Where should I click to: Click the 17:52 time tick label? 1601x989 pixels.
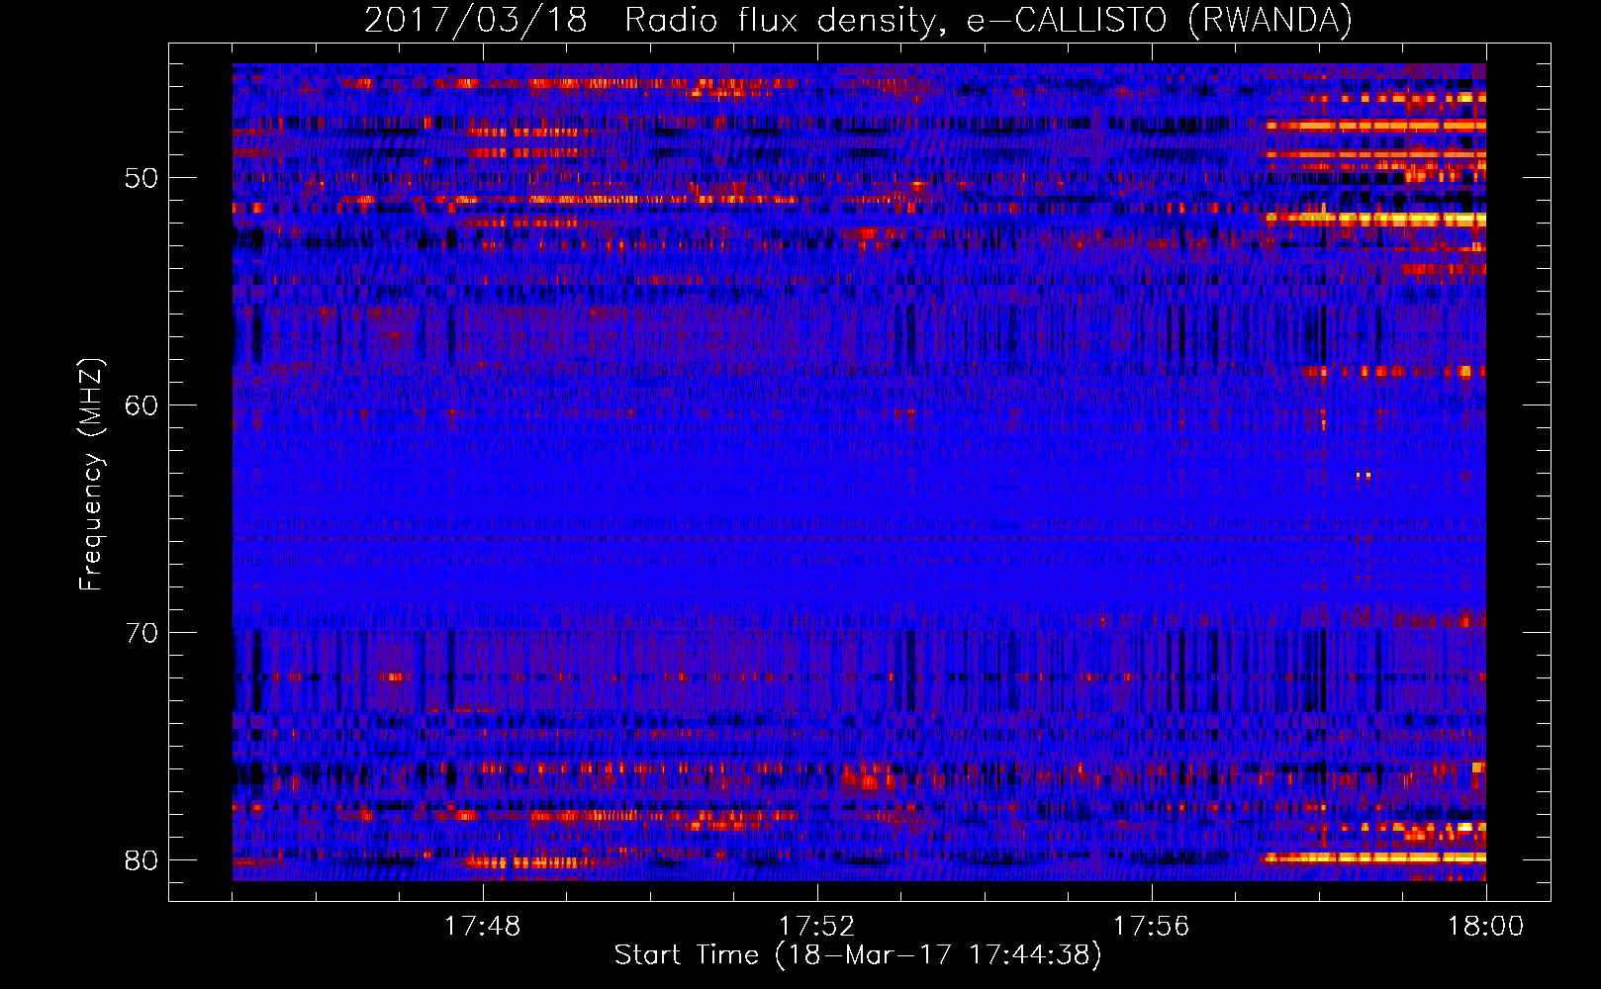816,927
